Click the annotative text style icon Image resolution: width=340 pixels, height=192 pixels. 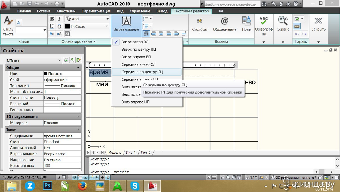click(18, 22)
